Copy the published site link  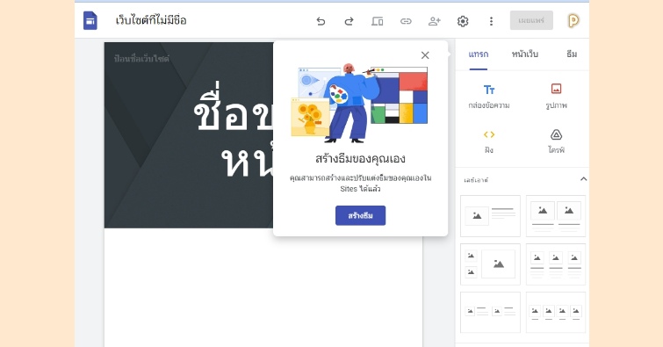coord(406,21)
